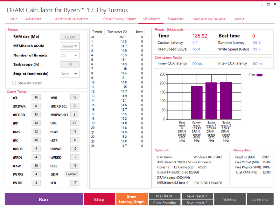
Task: Click the tWTRL timing value box
Action: (36, 183)
